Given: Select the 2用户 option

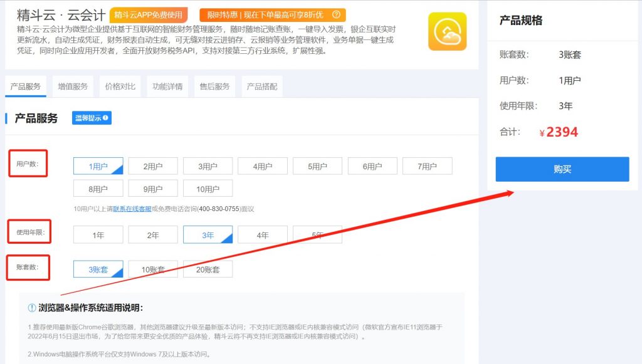Looking at the screenshot, I should 153,166.
